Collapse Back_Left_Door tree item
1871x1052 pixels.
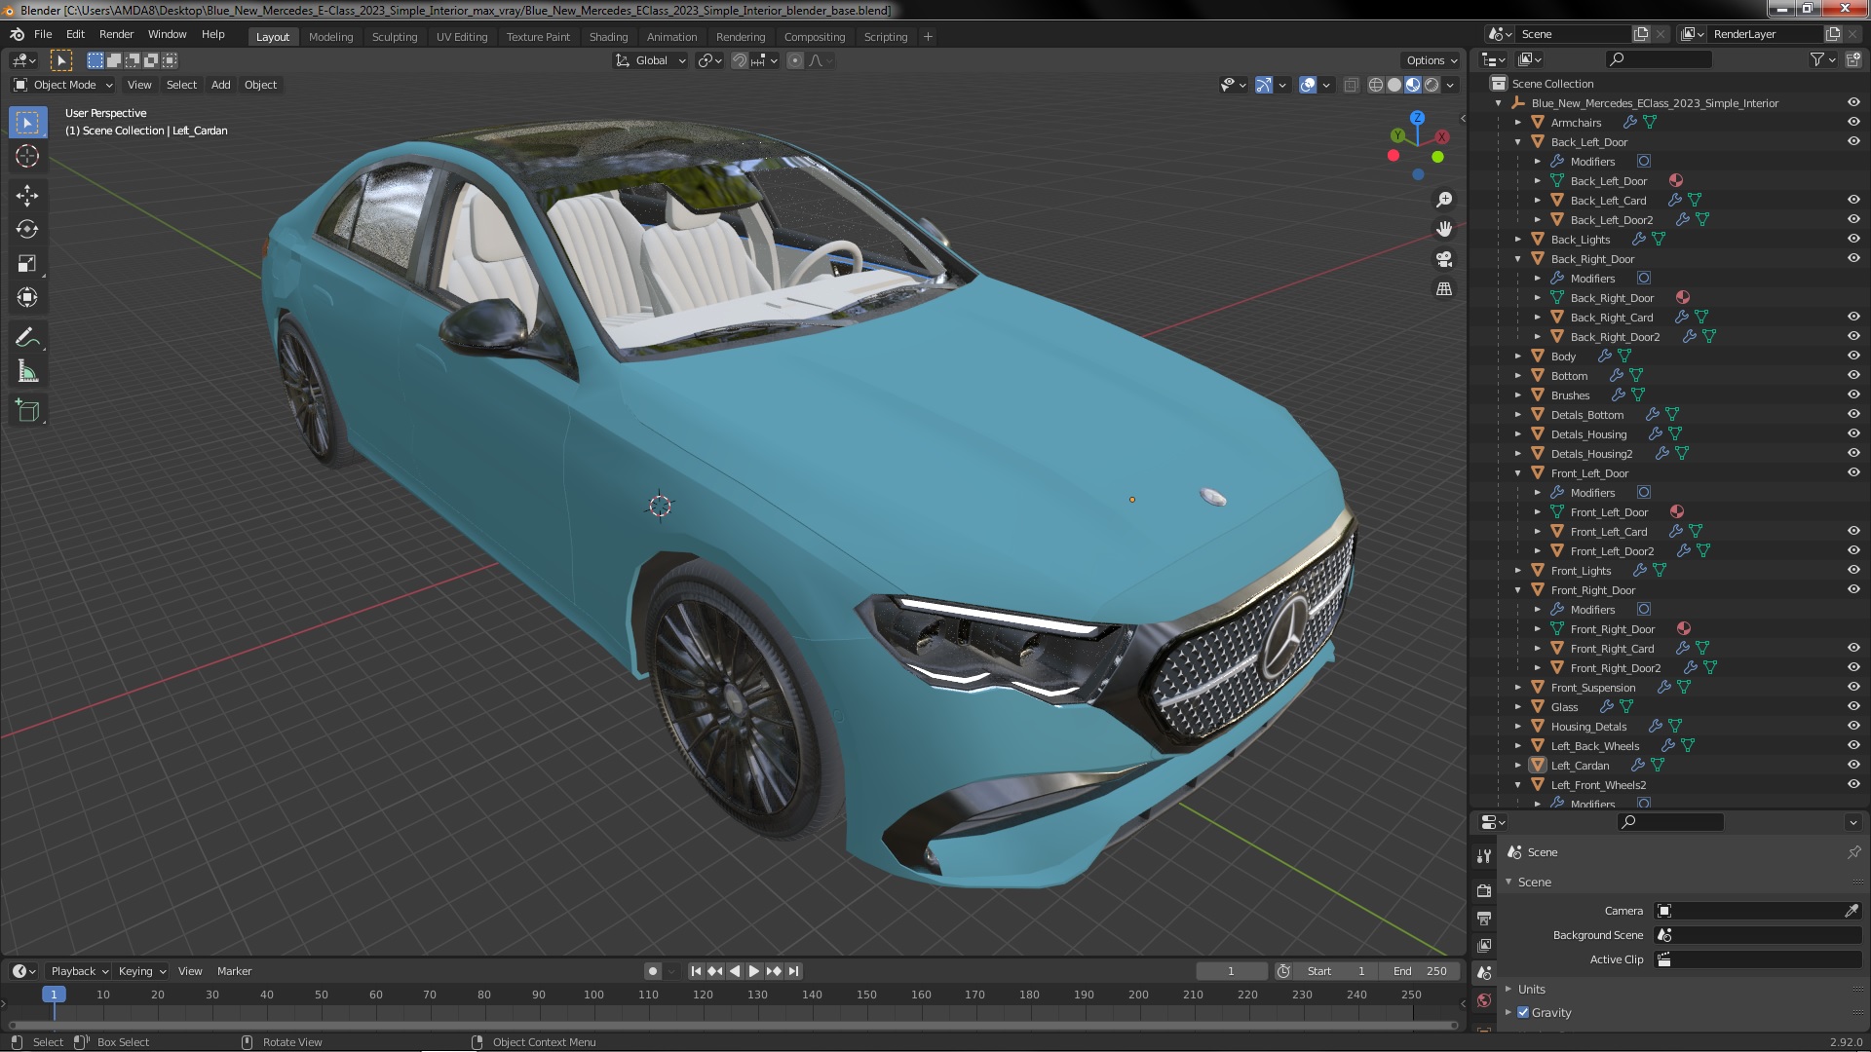point(1517,142)
